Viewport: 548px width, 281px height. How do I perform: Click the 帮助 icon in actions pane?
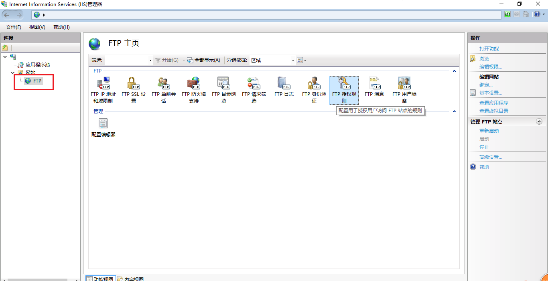point(473,167)
